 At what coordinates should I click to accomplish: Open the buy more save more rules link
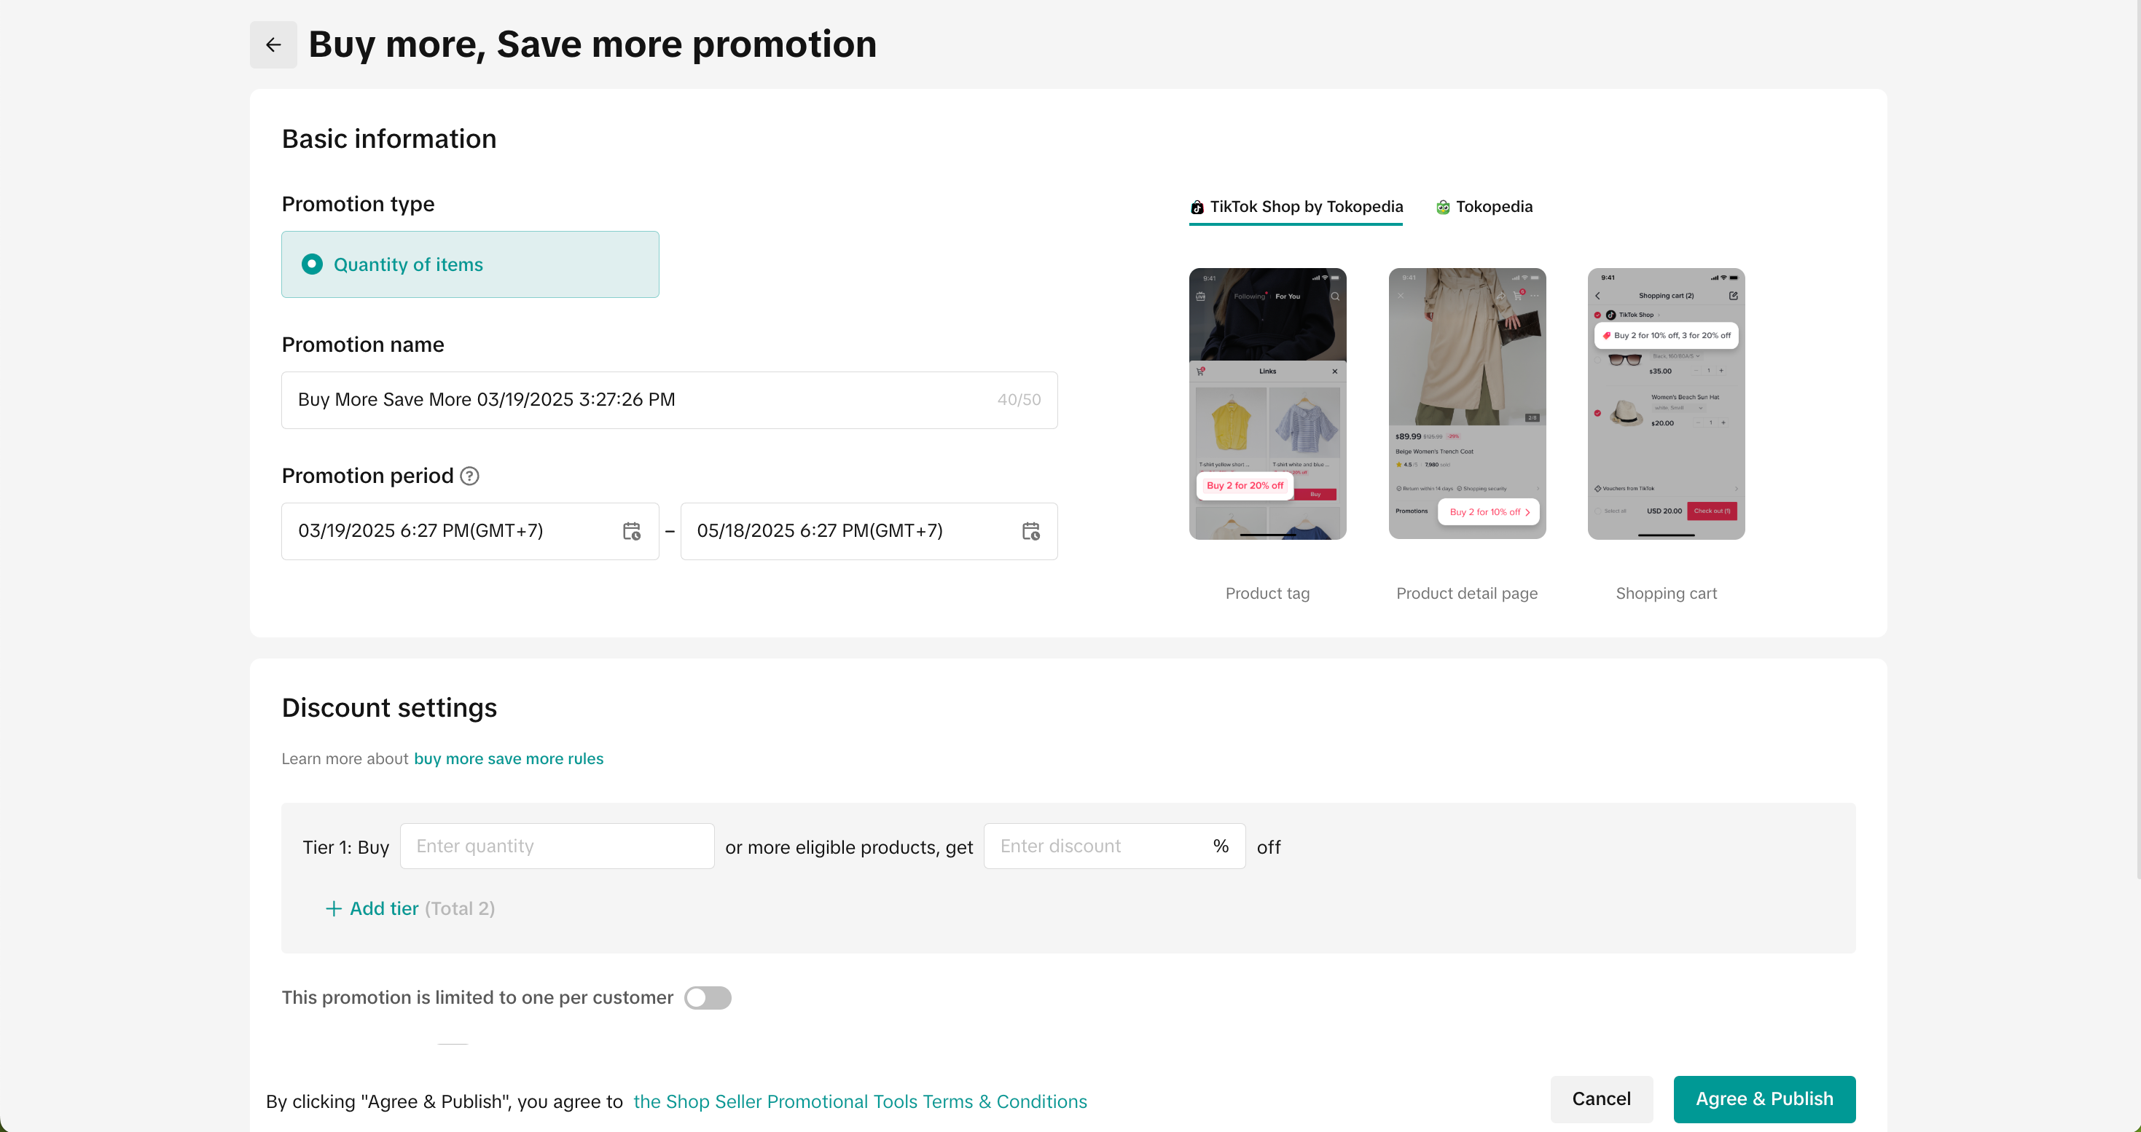[x=509, y=758]
